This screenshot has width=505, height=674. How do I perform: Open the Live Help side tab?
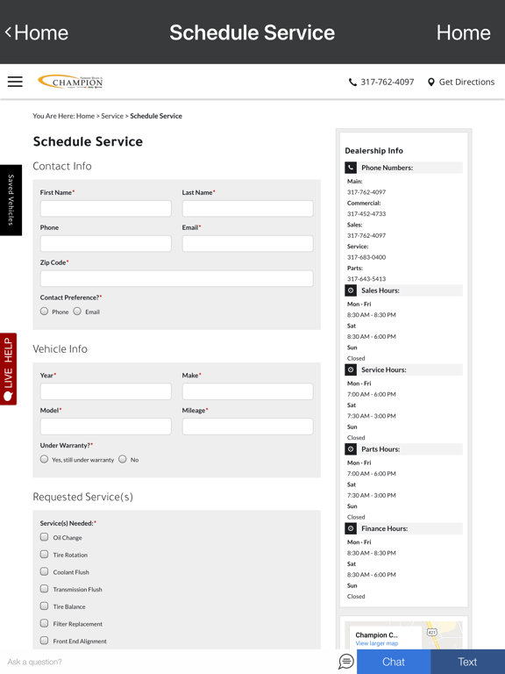8,369
